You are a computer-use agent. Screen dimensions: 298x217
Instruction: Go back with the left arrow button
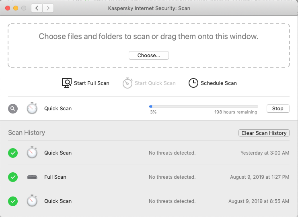(37, 8)
